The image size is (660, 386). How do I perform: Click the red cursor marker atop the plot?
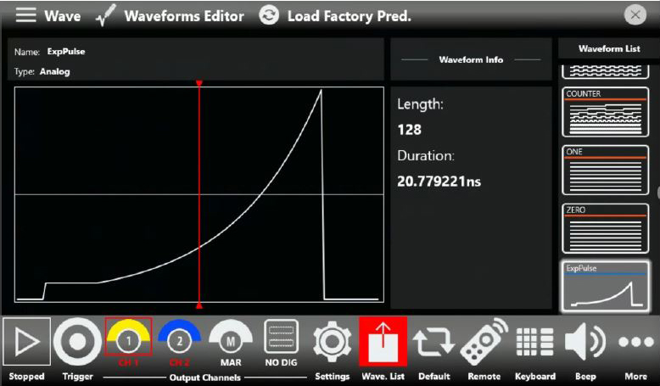(199, 83)
